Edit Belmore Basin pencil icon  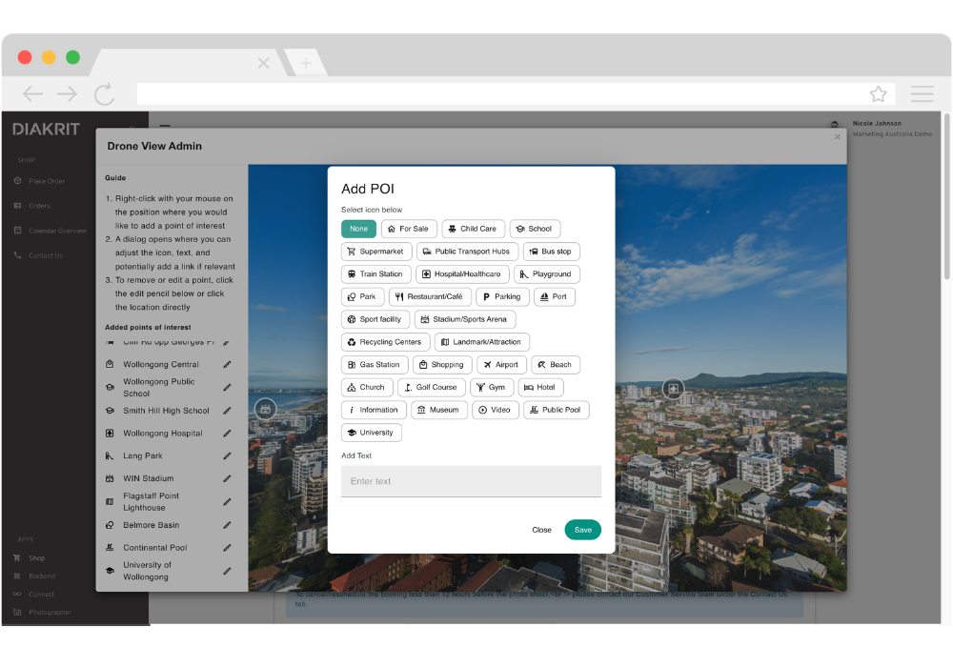tap(227, 525)
